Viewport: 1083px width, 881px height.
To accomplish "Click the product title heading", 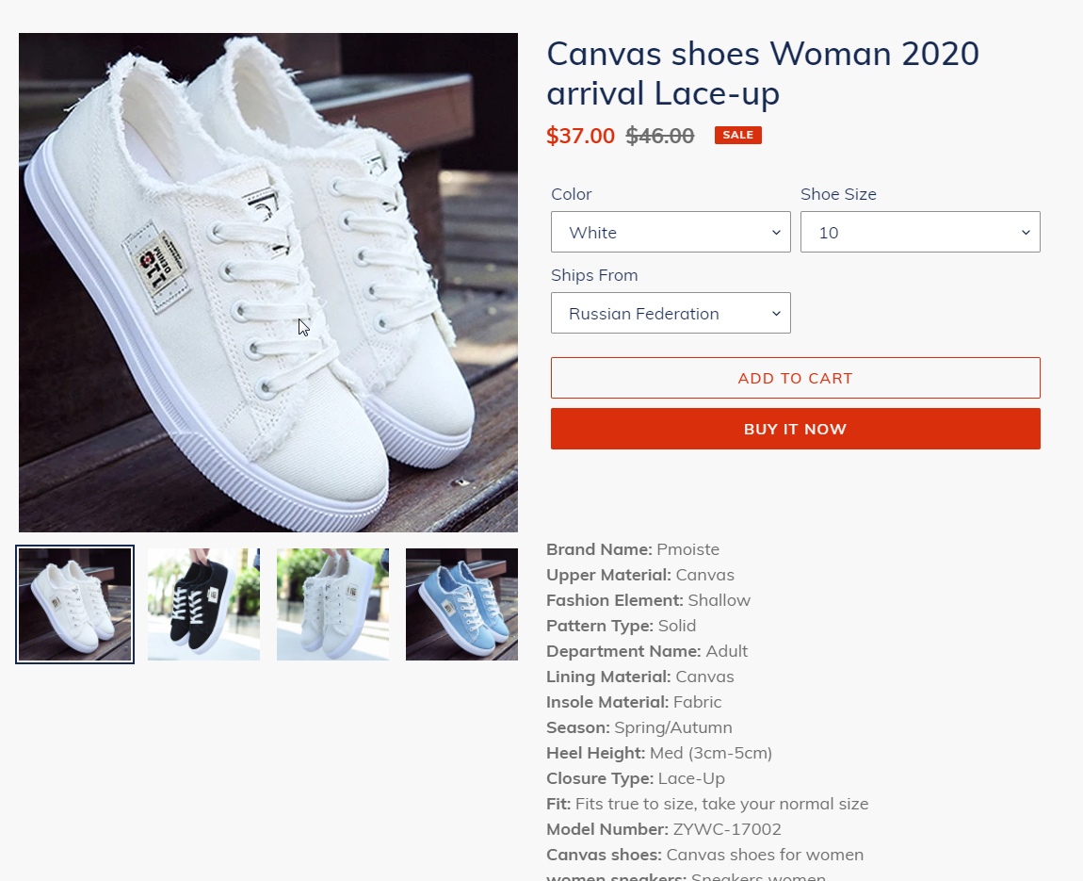I will pos(763,73).
